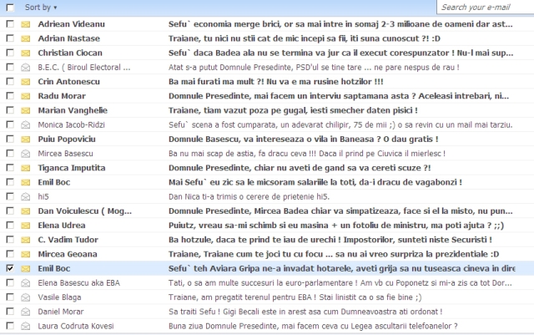Screen dimensions: 534x335
Task: Click the envelope icon beside Mircea Geoana
Action: (25, 254)
